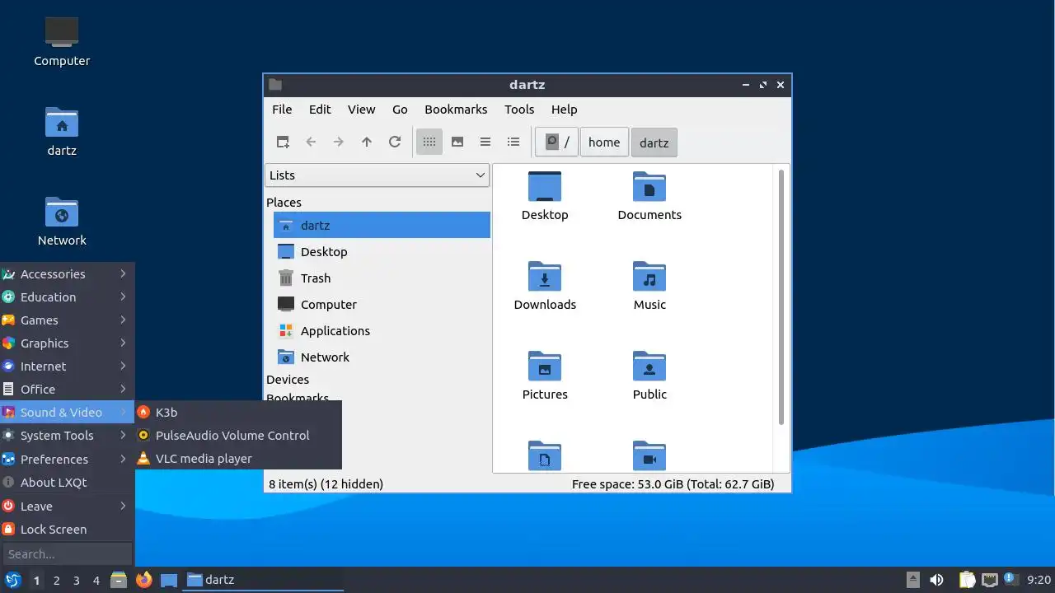
Task: Open the Lists side pane dropdown
Action: click(377, 175)
